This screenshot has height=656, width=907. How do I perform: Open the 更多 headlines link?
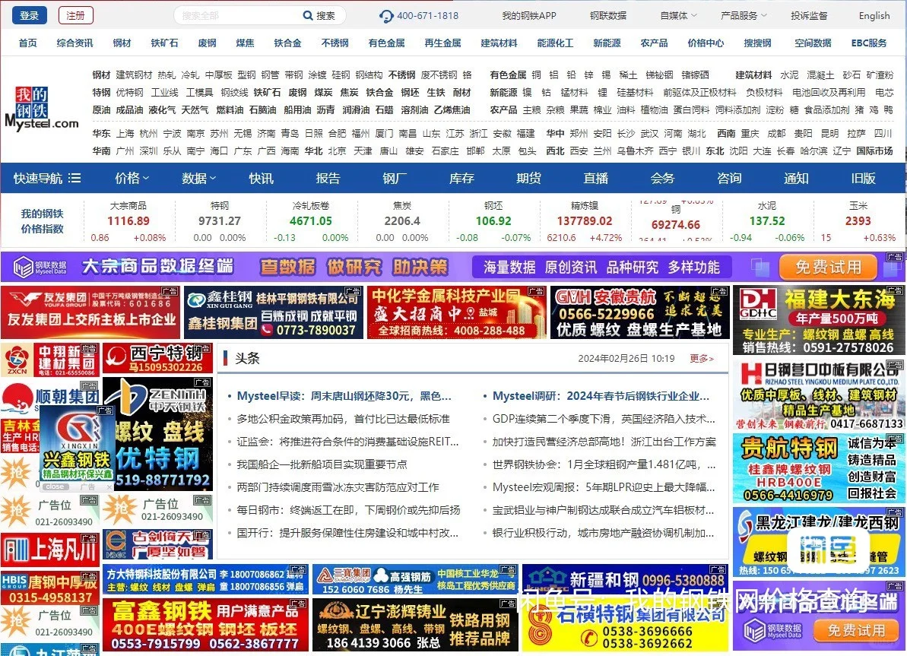tap(701, 358)
